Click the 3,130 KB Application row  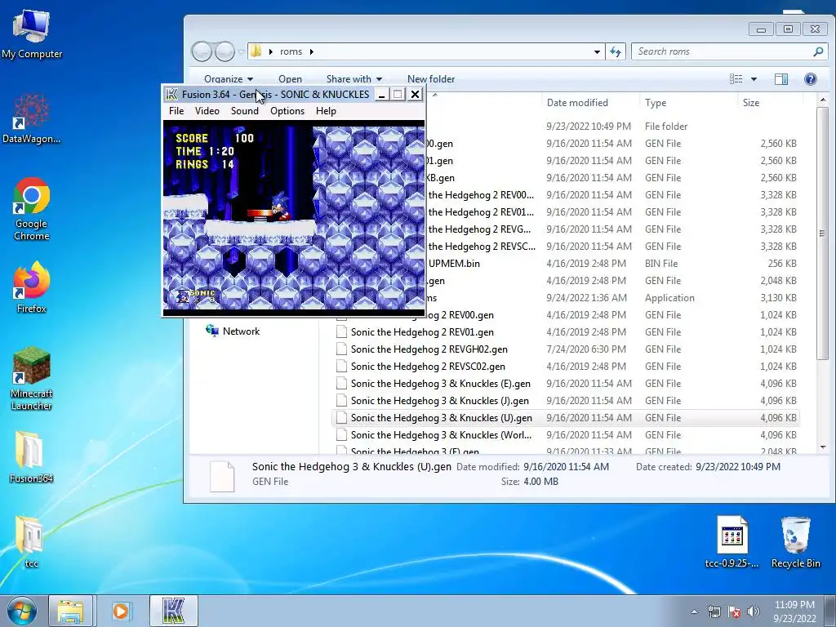[612, 297]
